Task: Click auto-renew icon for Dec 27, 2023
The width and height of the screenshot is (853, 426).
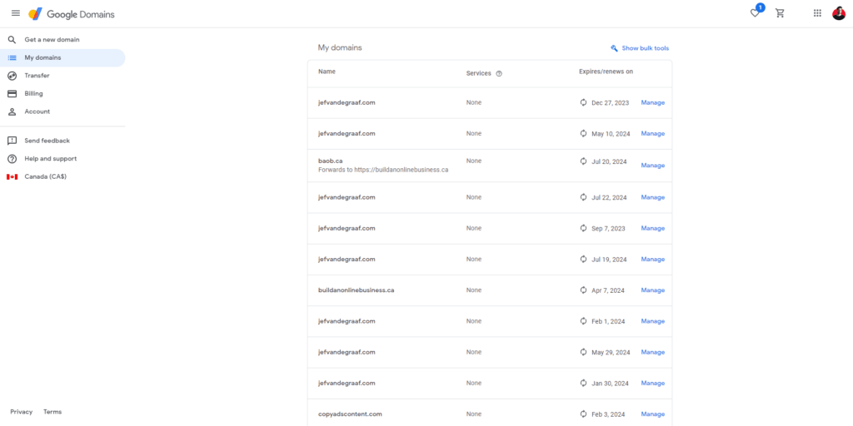Action: pyautogui.click(x=584, y=102)
